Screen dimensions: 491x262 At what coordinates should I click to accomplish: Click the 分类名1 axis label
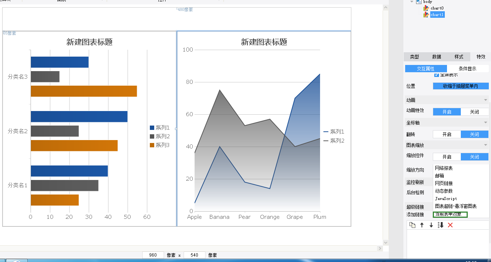18,185
